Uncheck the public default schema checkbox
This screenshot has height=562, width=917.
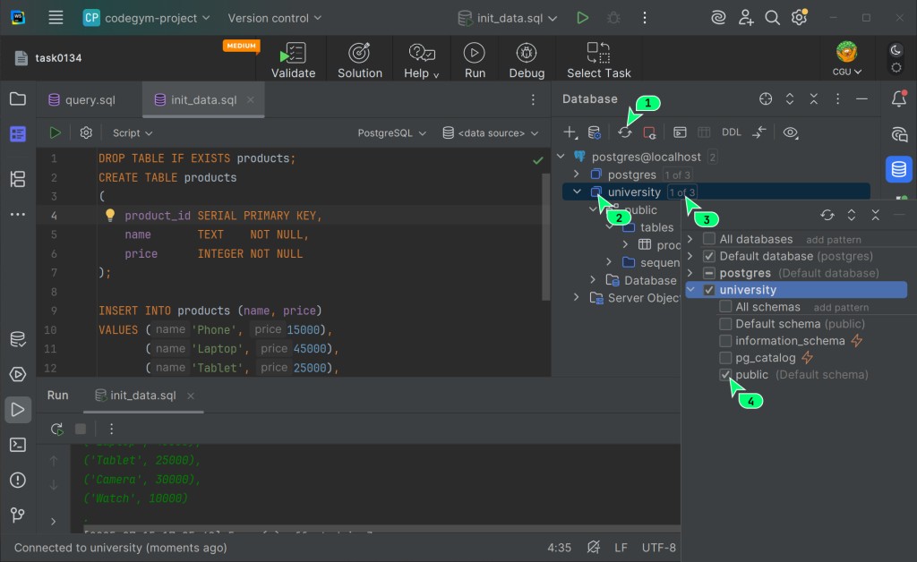(726, 375)
